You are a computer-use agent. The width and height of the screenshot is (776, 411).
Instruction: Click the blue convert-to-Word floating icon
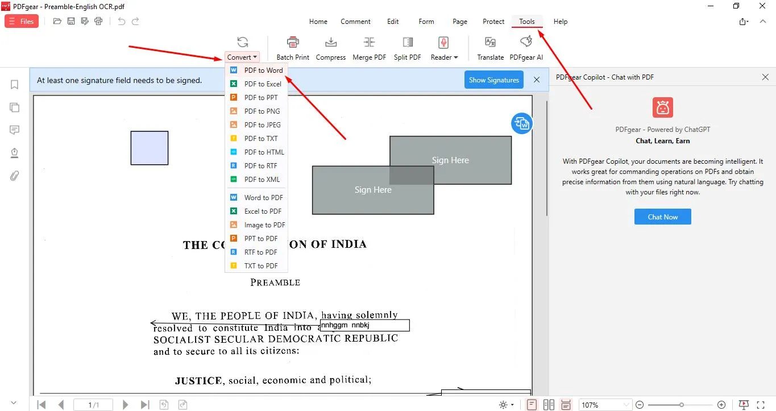pyautogui.click(x=521, y=123)
